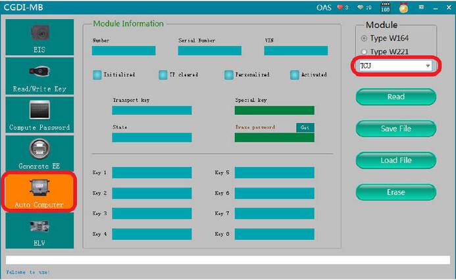Click the Key 5 field

click(x=274, y=172)
